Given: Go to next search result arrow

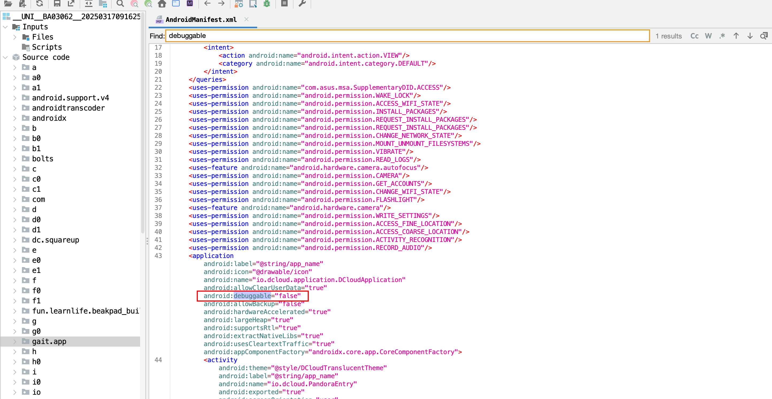Looking at the screenshot, I should coord(750,36).
